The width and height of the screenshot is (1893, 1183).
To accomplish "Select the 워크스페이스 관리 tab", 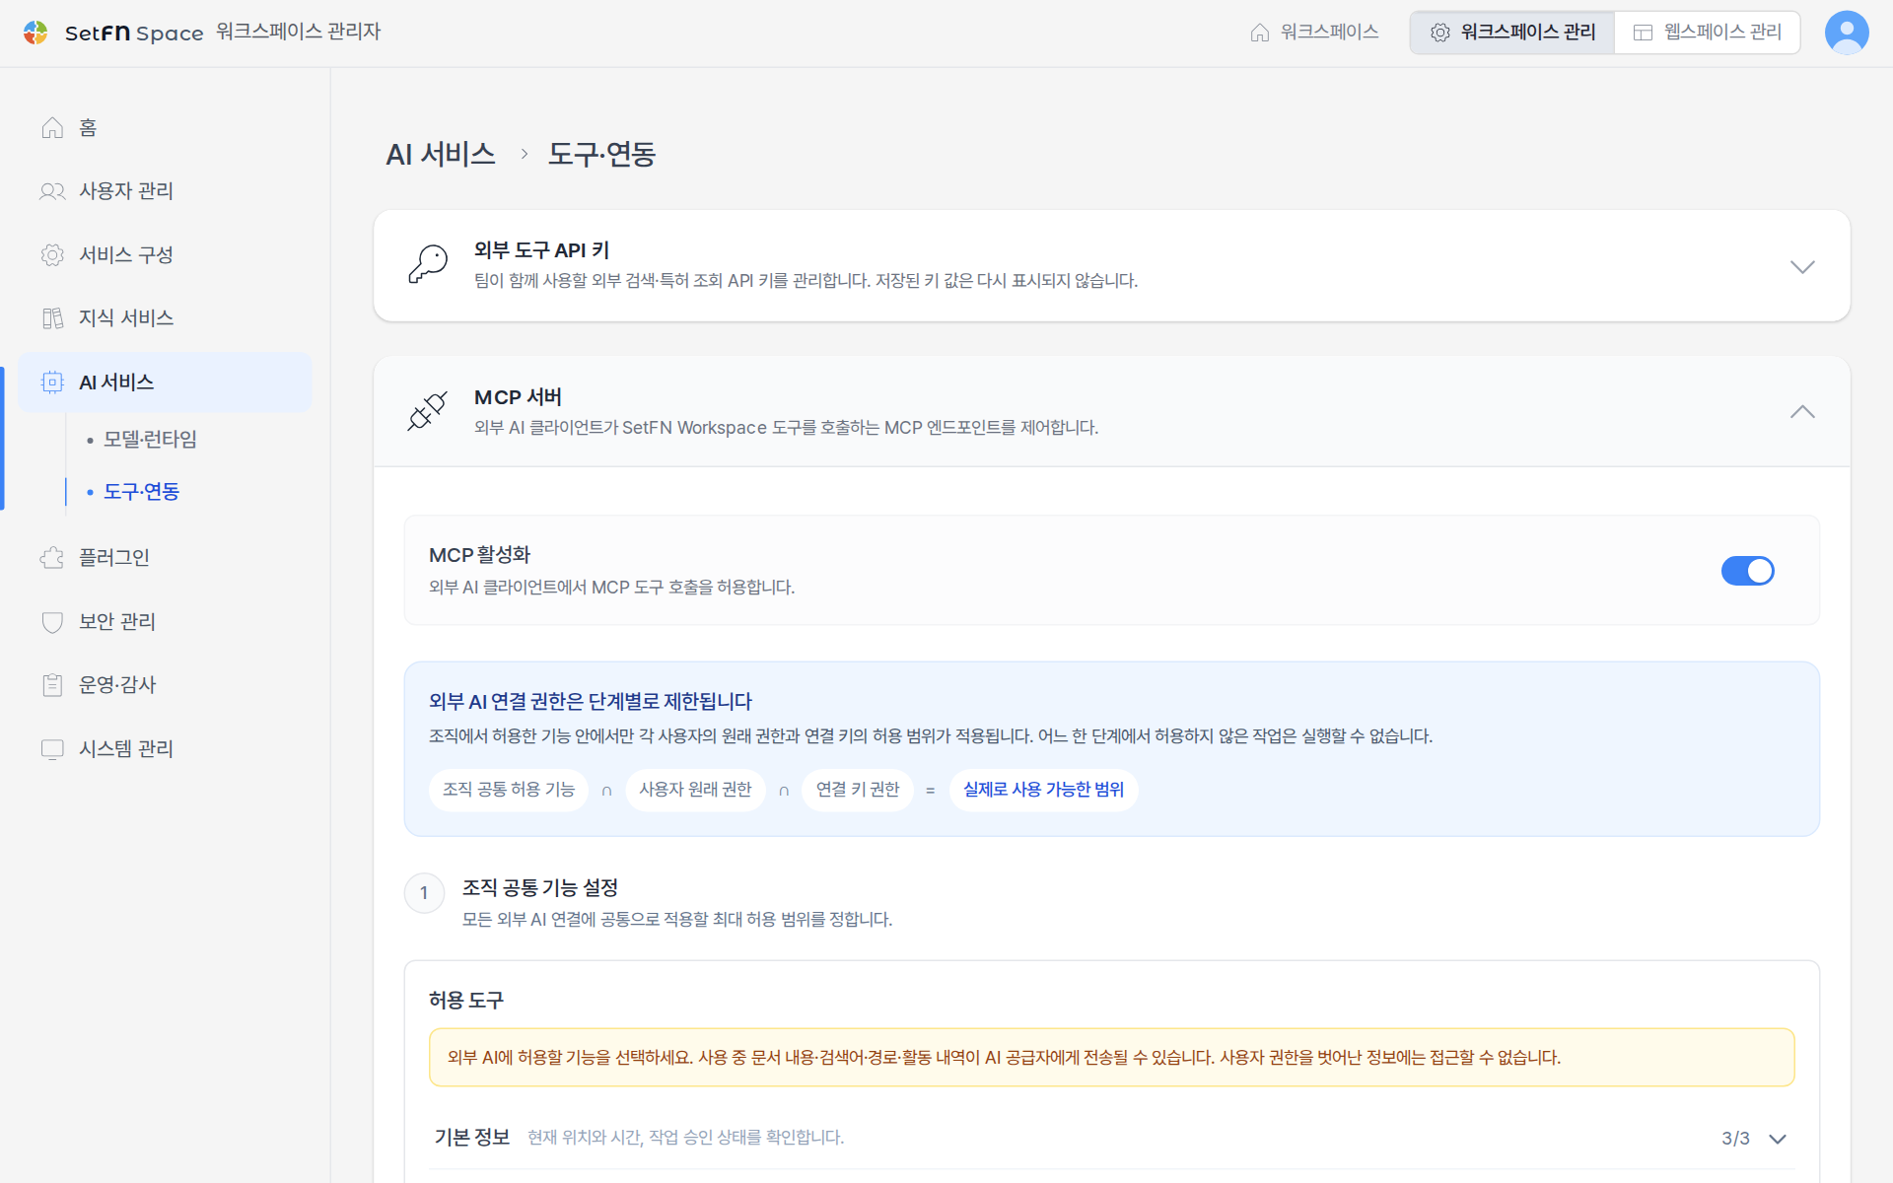I will coord(1512,33).
